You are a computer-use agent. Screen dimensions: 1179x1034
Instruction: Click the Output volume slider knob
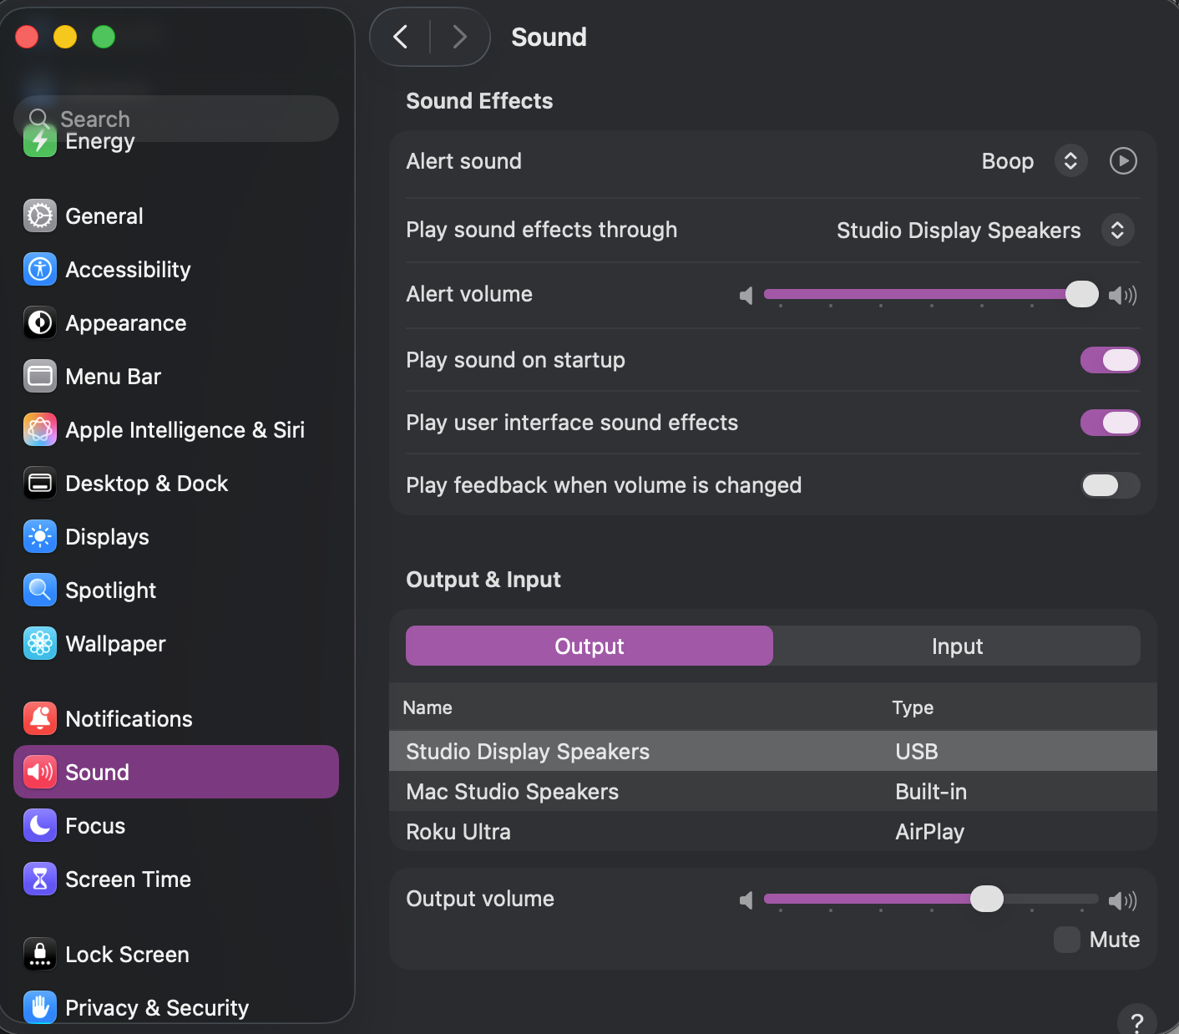pyautogui.click(x=987, y=899)
